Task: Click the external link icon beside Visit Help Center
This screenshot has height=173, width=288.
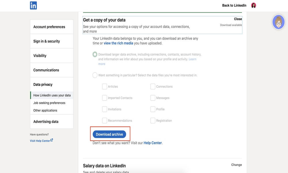Action: tap(52, 140)
